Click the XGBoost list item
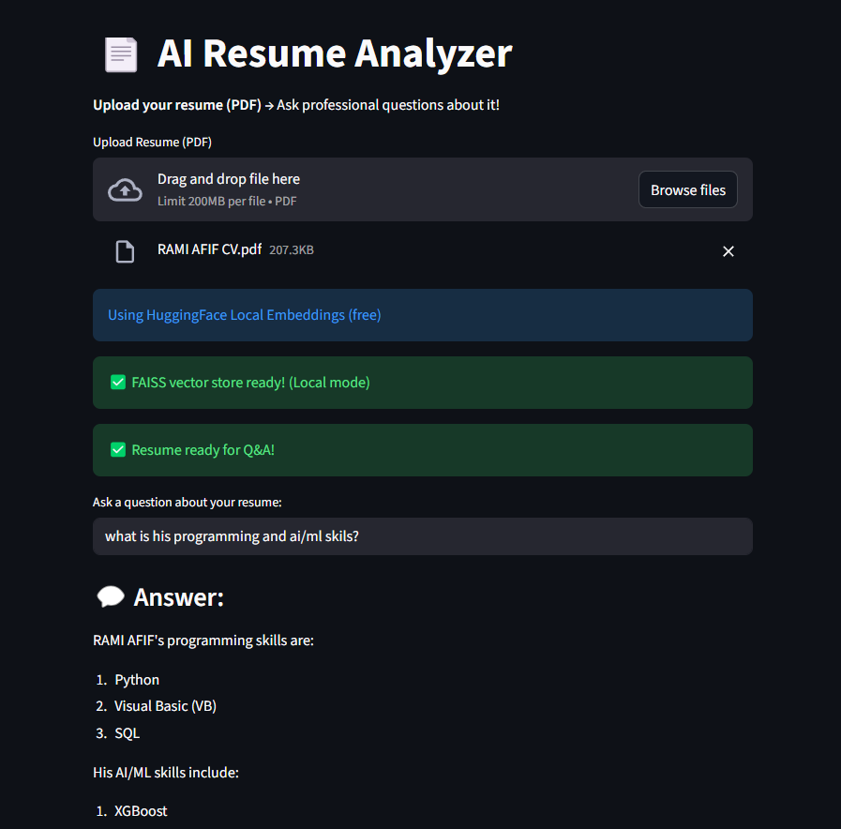Viewport: 841px width, 829px height. 141,811
